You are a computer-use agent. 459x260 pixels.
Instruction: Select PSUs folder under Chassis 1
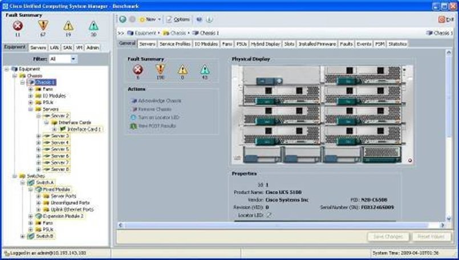tap(44, 103)
